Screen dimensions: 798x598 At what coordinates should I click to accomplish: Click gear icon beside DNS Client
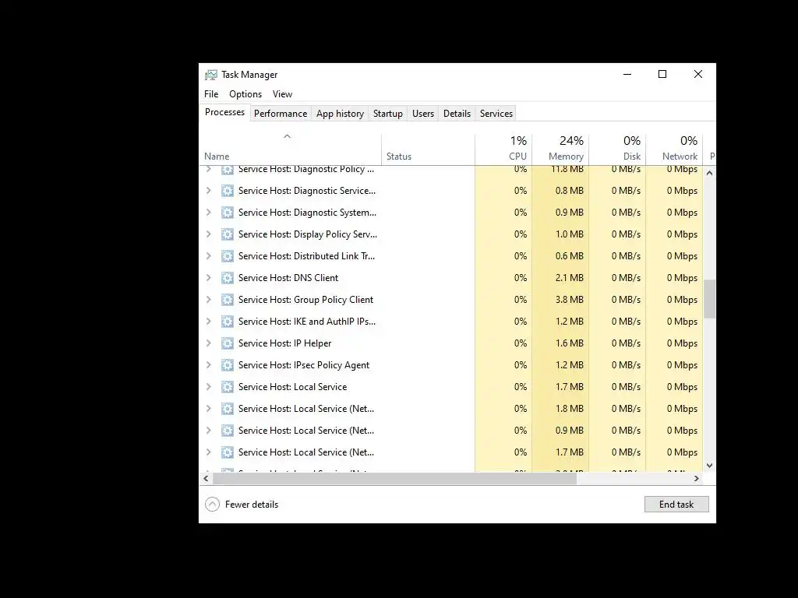click(228, 278)
